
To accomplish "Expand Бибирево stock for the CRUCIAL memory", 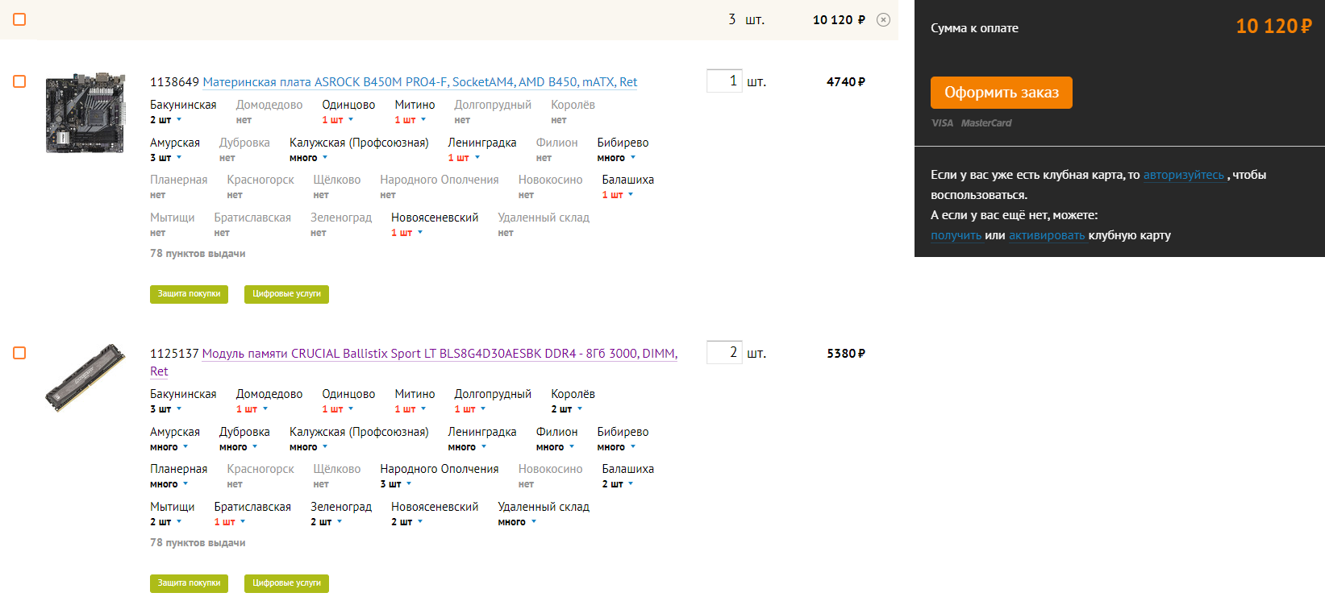I will [617, 447].
